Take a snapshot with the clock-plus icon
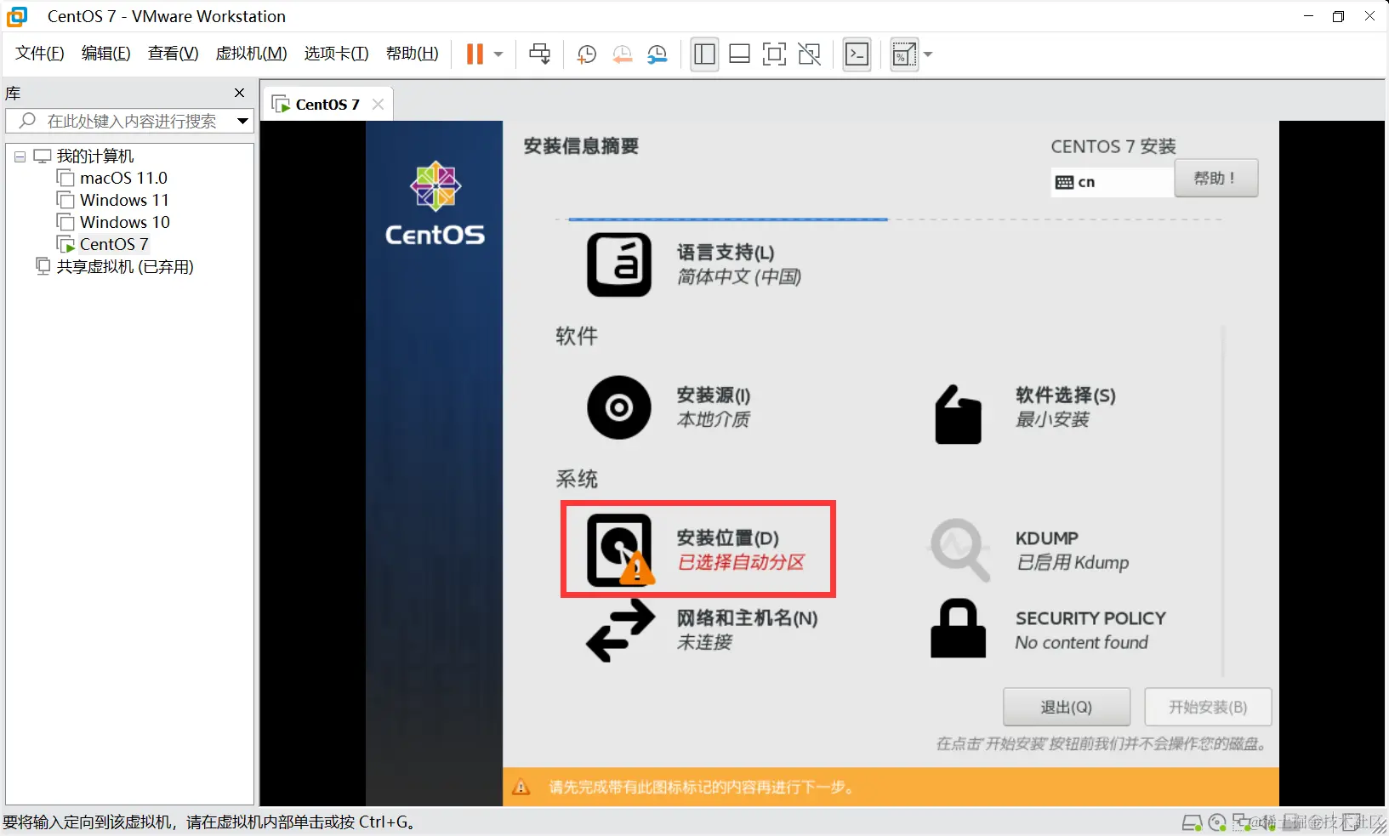The width and height of the screenshot is (1389, 836). tap(586, 54)
